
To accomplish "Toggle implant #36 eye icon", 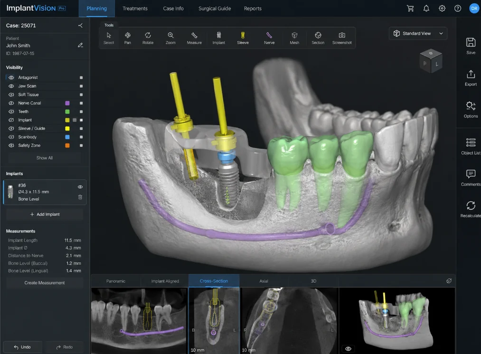I will click(x=80, y=187).
